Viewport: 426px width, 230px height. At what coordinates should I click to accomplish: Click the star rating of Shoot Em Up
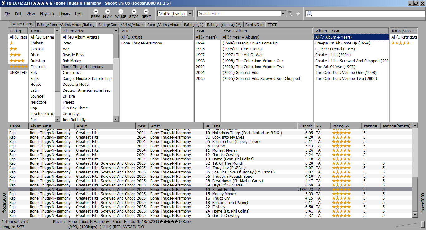pos(341,190)
